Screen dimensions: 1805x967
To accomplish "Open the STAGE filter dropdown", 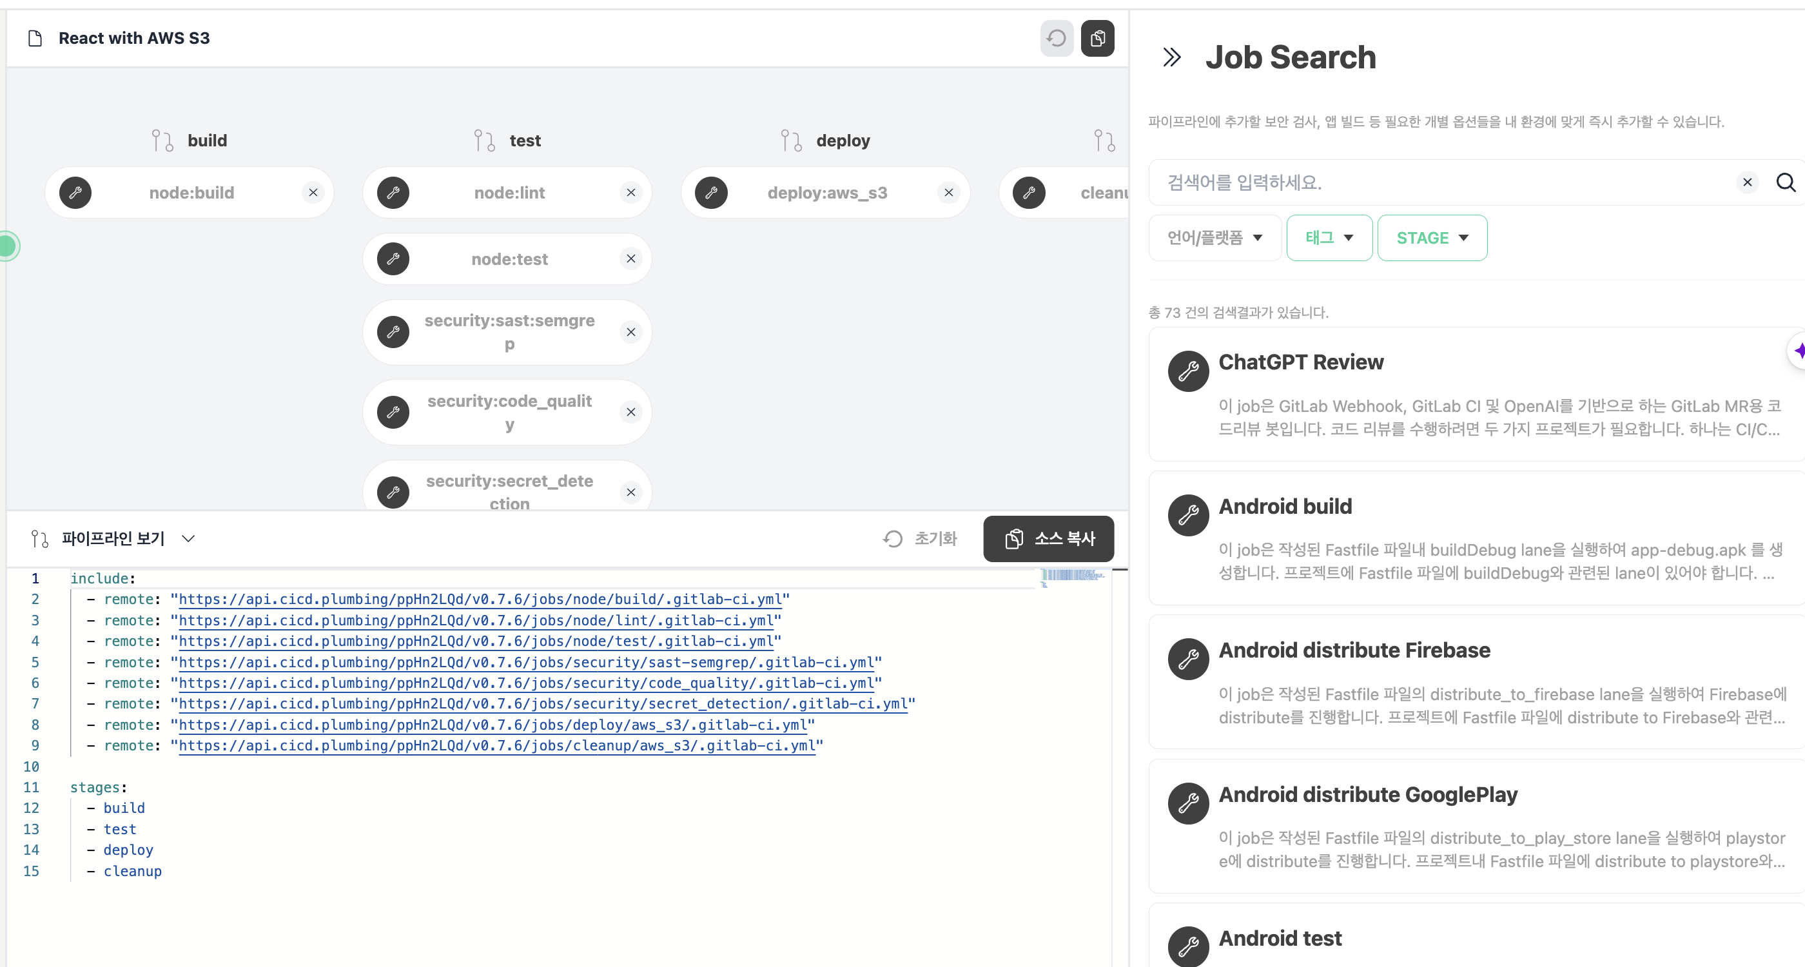I will point(1432,239).
